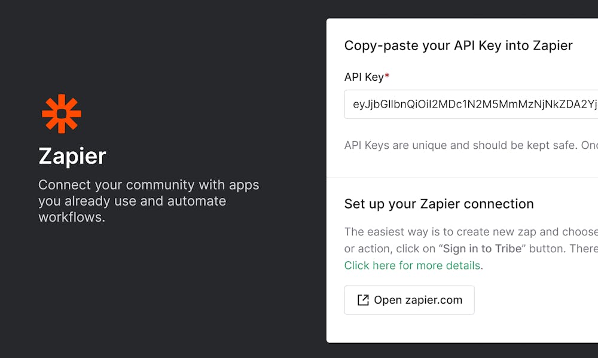Click the divider line between the two sections
This screenshot has width=598, height=358.
click(462, 178)
